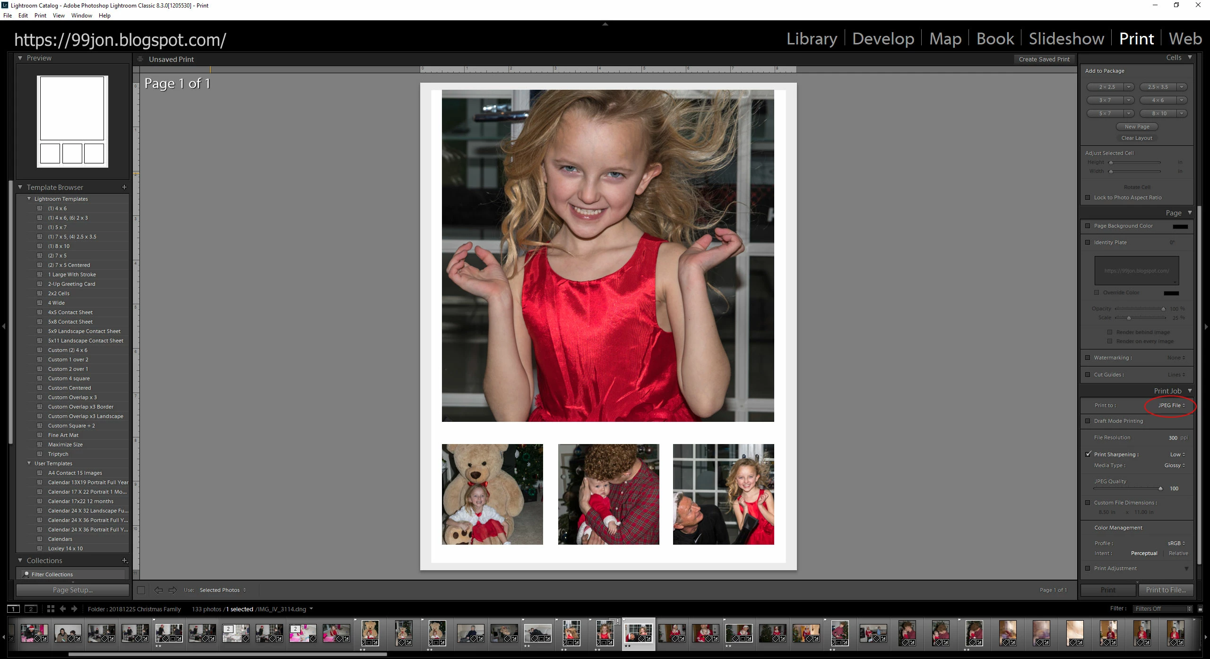Select the Triptych template
The image size is (1210, 659).
pos(58,454)
